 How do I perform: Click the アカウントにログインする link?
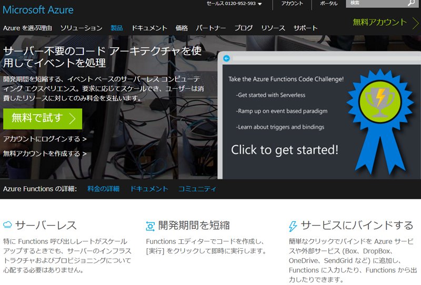point(45,139)
